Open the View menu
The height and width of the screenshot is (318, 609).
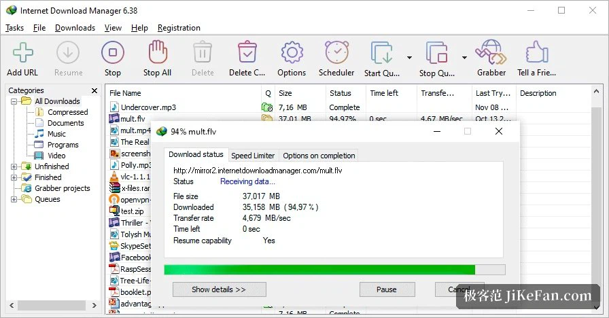pyautogui.click(x=113, y=28)
